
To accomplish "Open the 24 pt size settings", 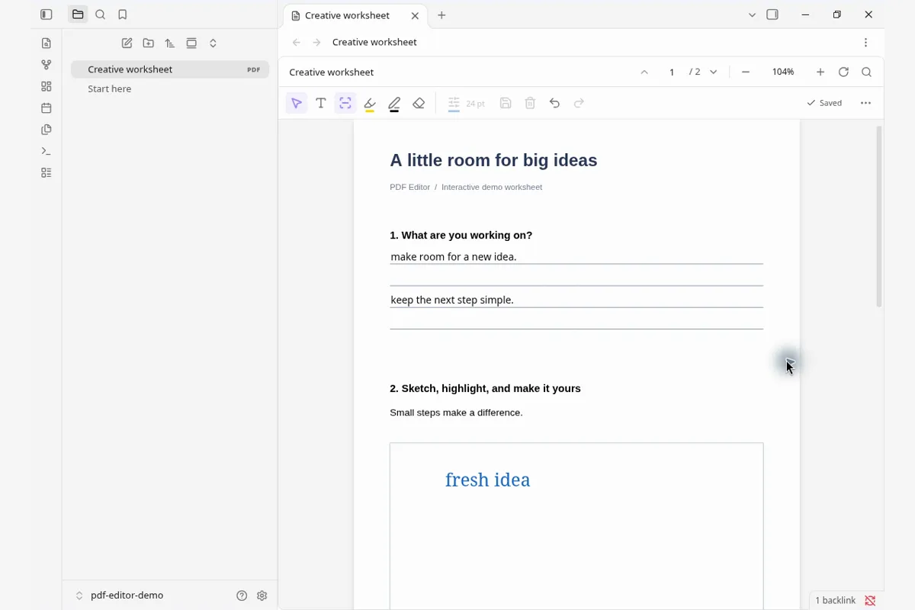I will click(466, 104).
